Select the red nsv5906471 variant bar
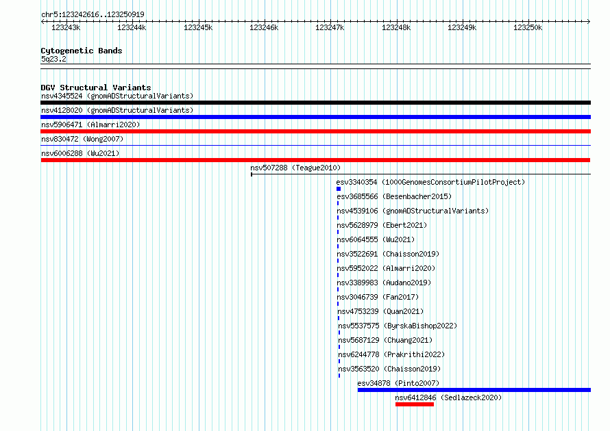Screen dimensions: 610x431 (315, 131)
